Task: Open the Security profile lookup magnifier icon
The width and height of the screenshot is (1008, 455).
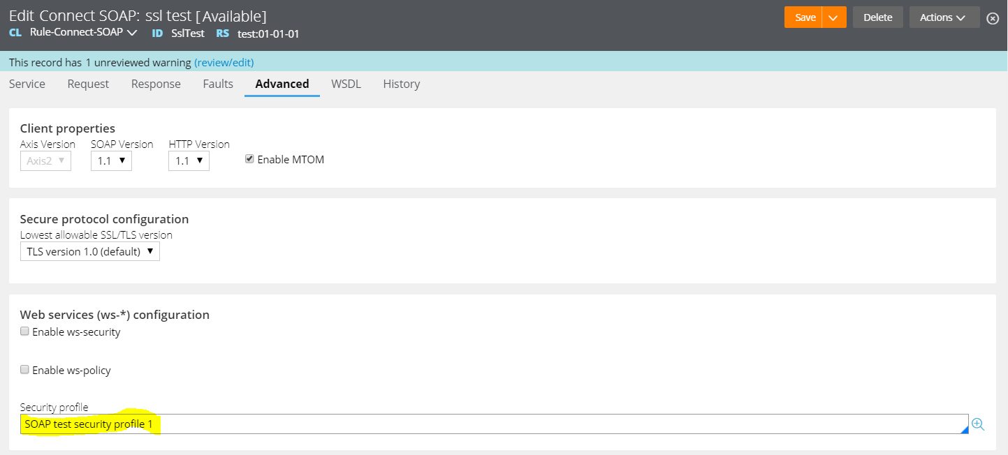Action: coord(978,424)
